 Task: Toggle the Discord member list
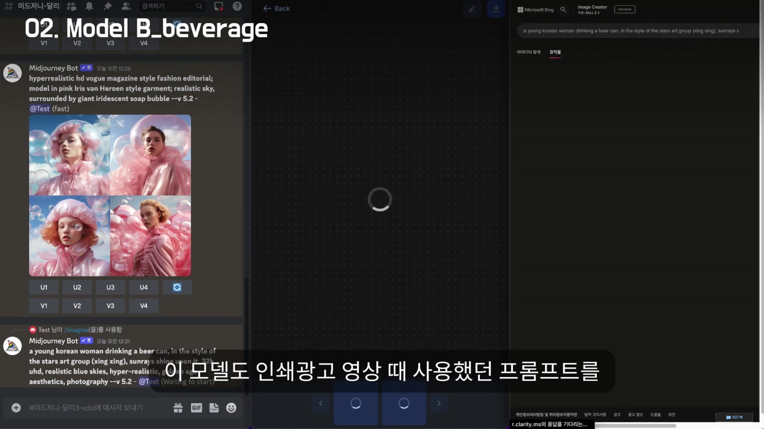click(x=126, y=6)
